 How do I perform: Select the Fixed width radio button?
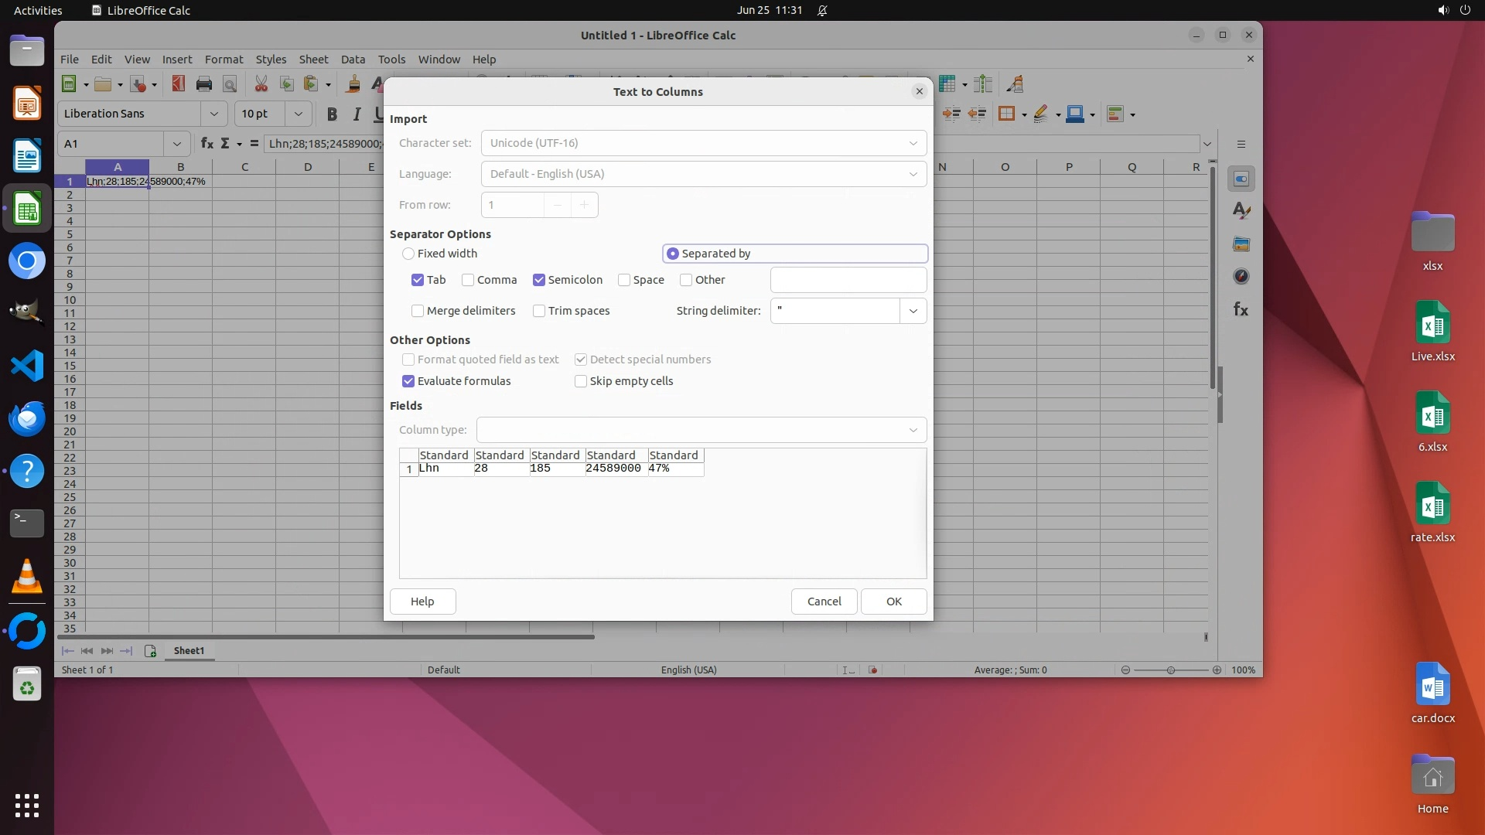pos(408,254)
